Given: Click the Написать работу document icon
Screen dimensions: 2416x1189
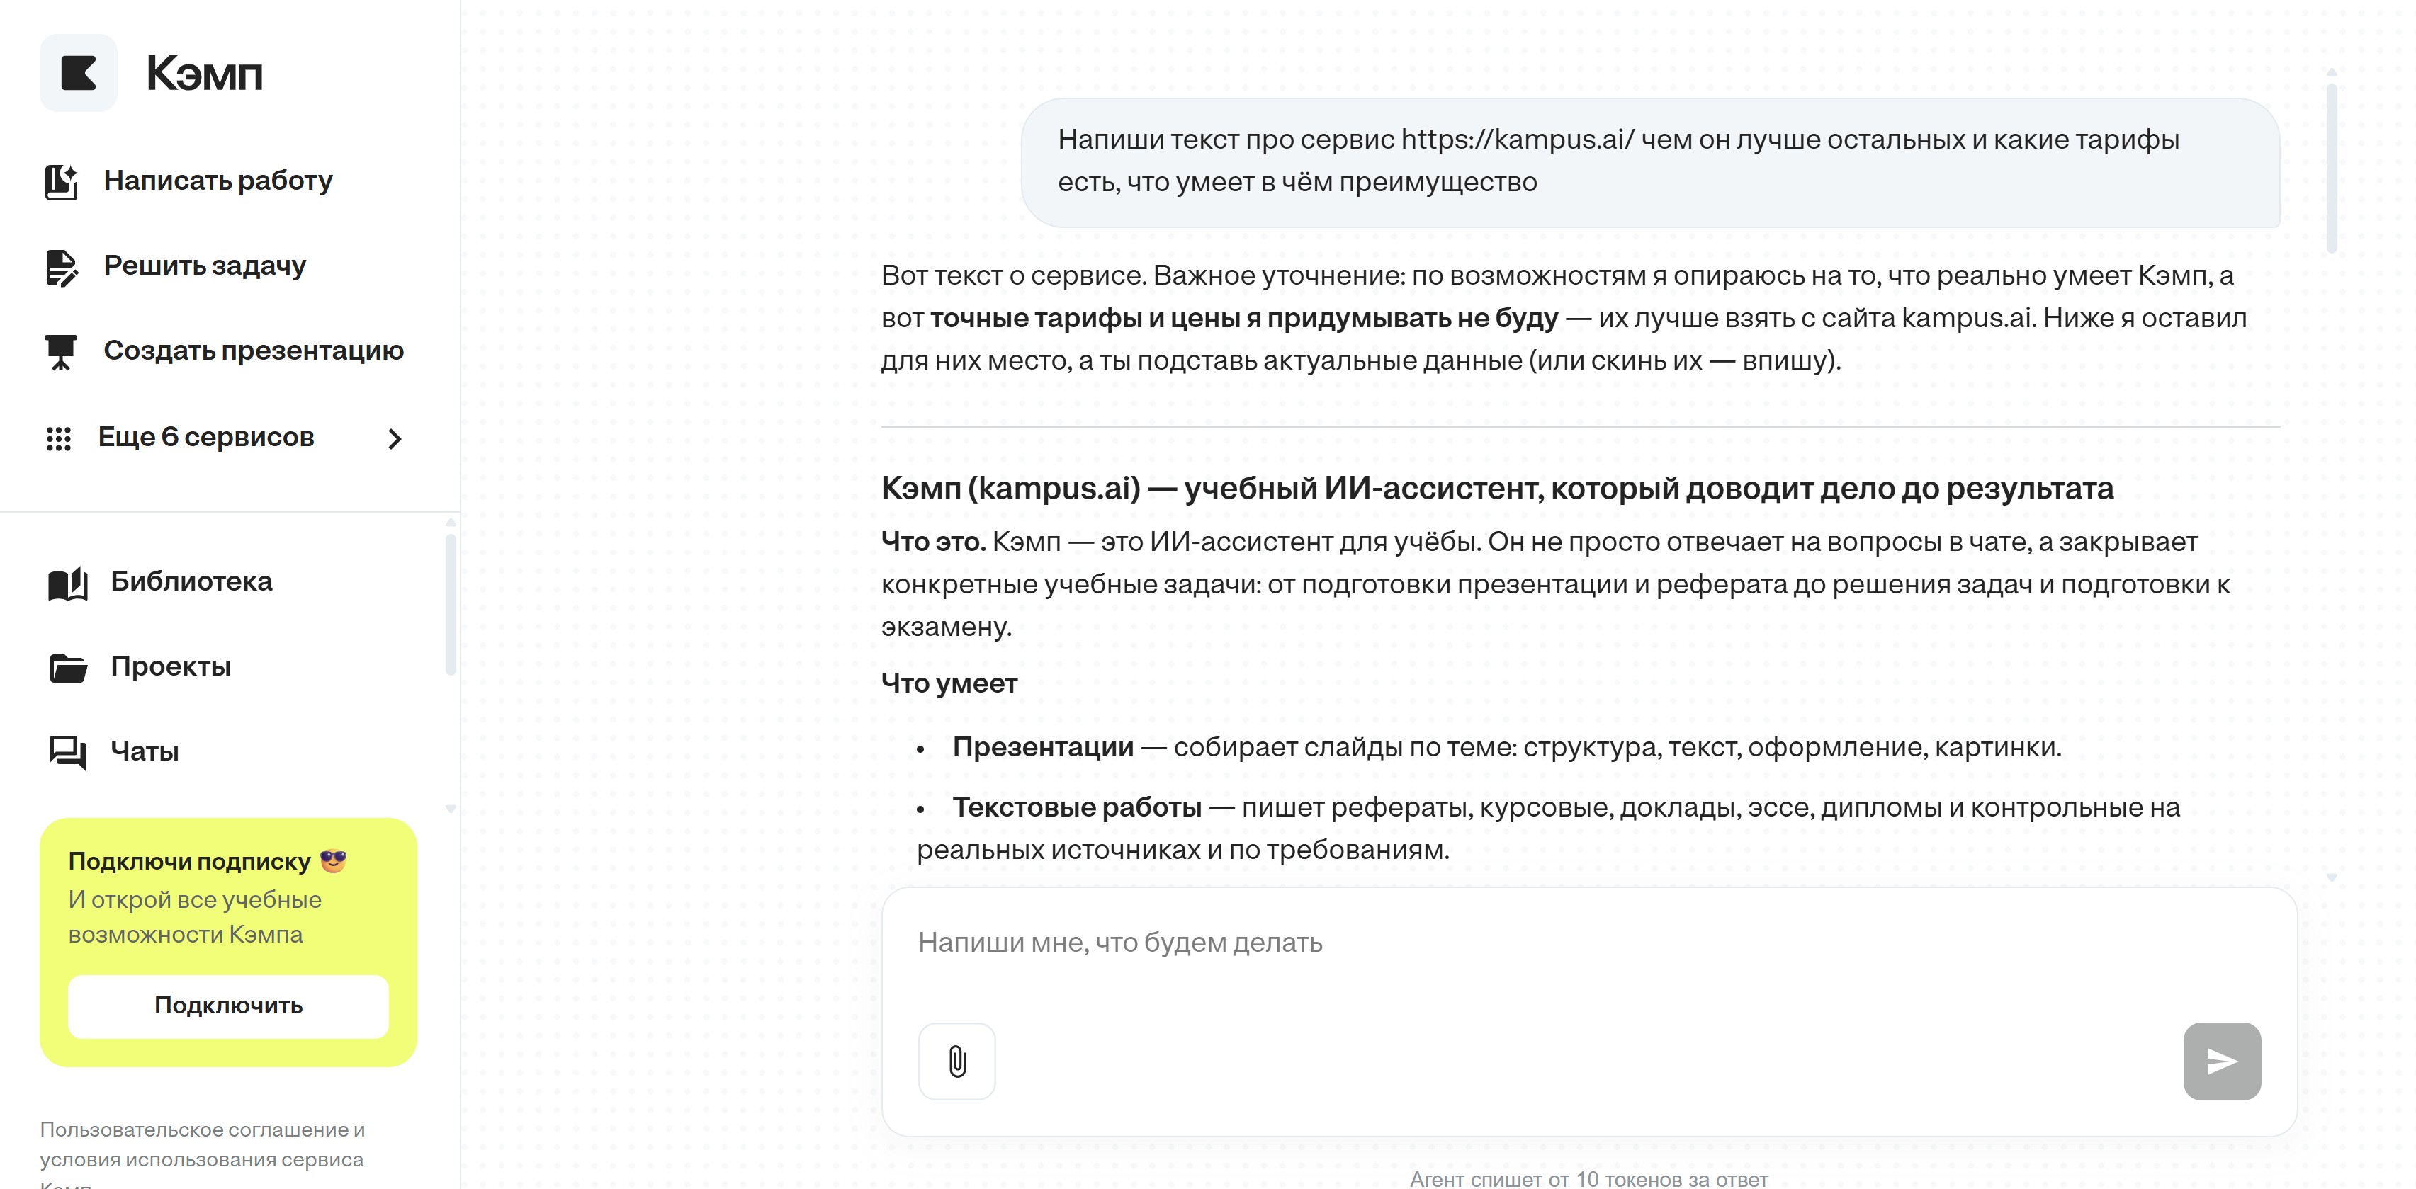Looking at the screenshot, I should tap(61, 181).
